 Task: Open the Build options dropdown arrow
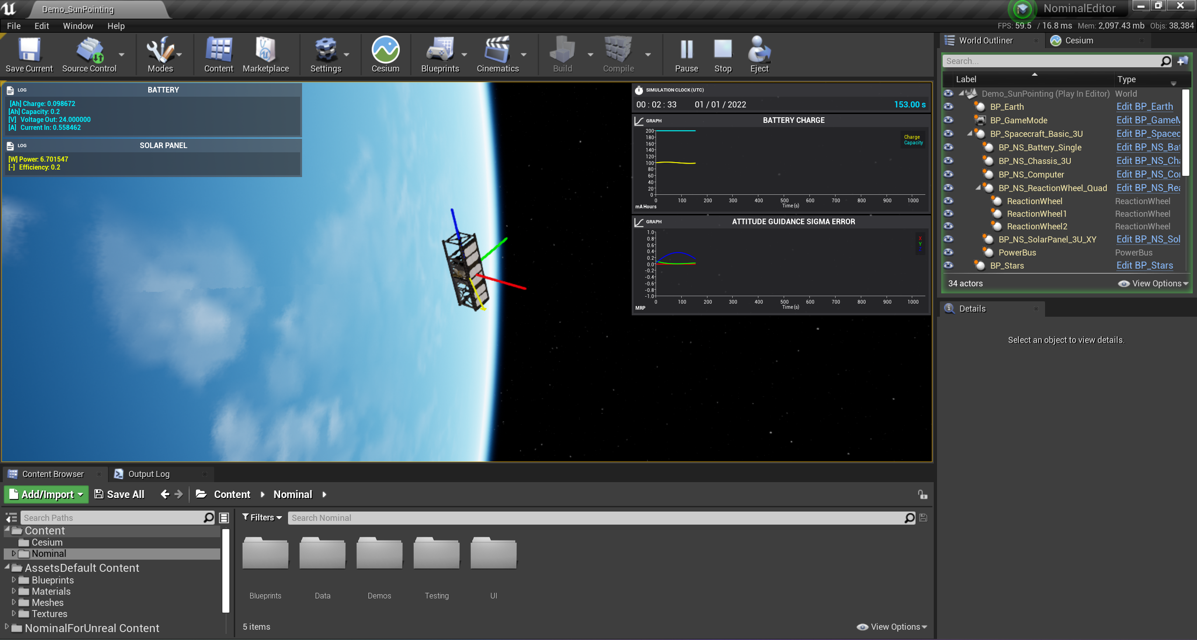(x=591, y=55)
